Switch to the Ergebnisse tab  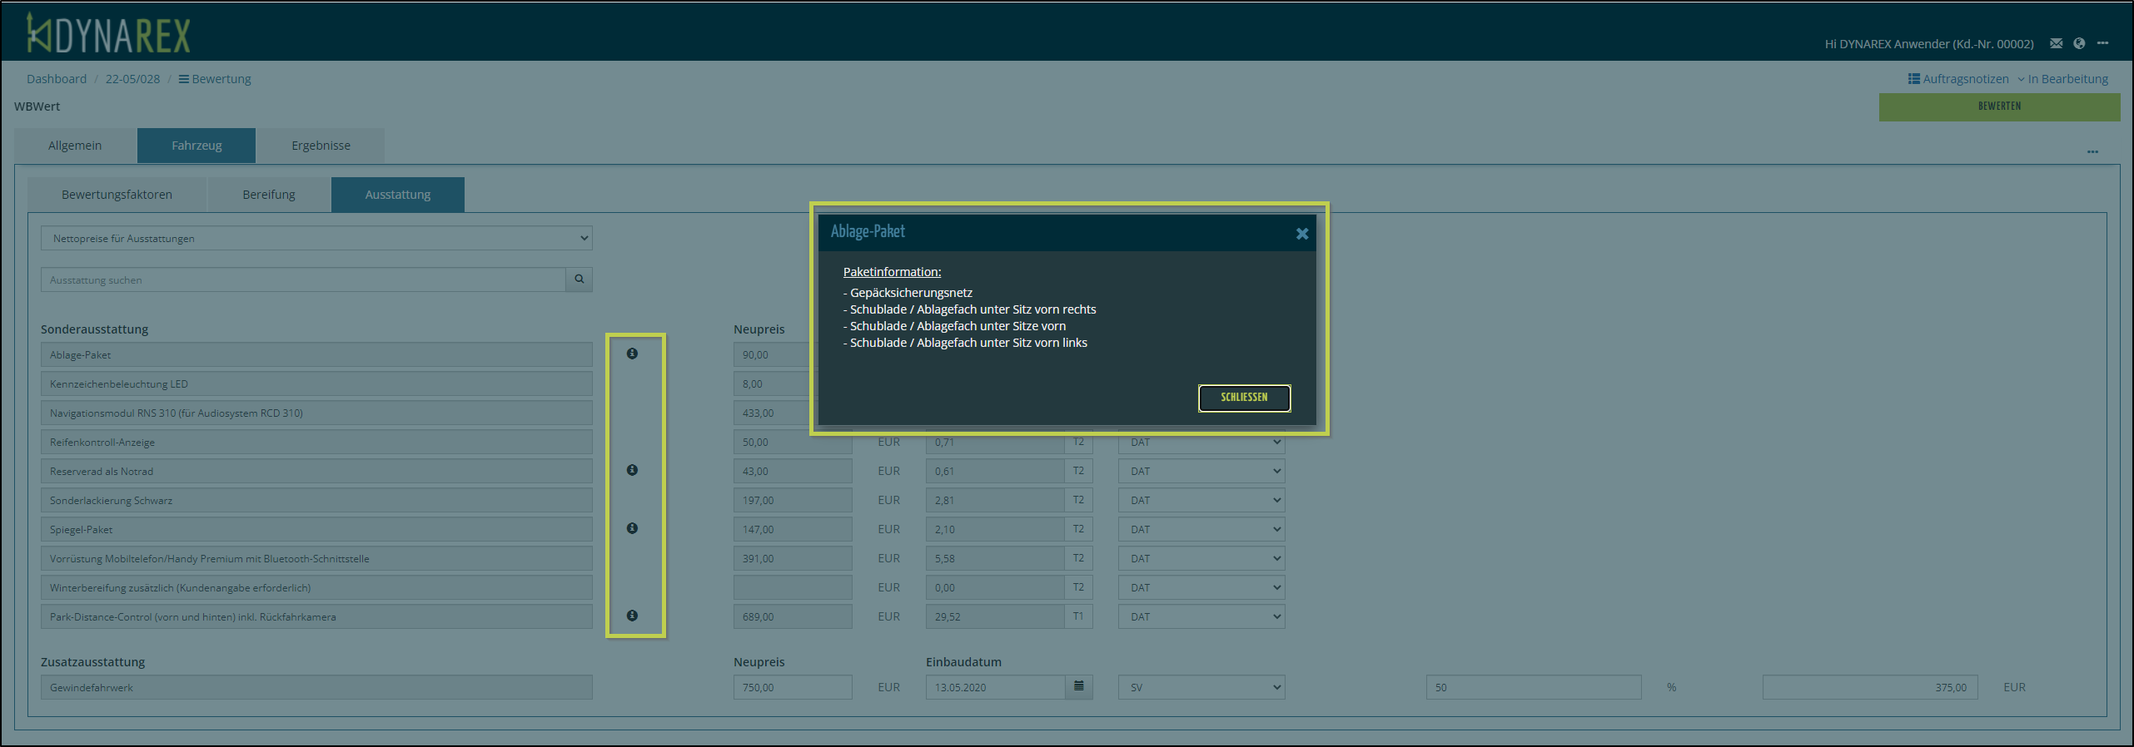321,146
